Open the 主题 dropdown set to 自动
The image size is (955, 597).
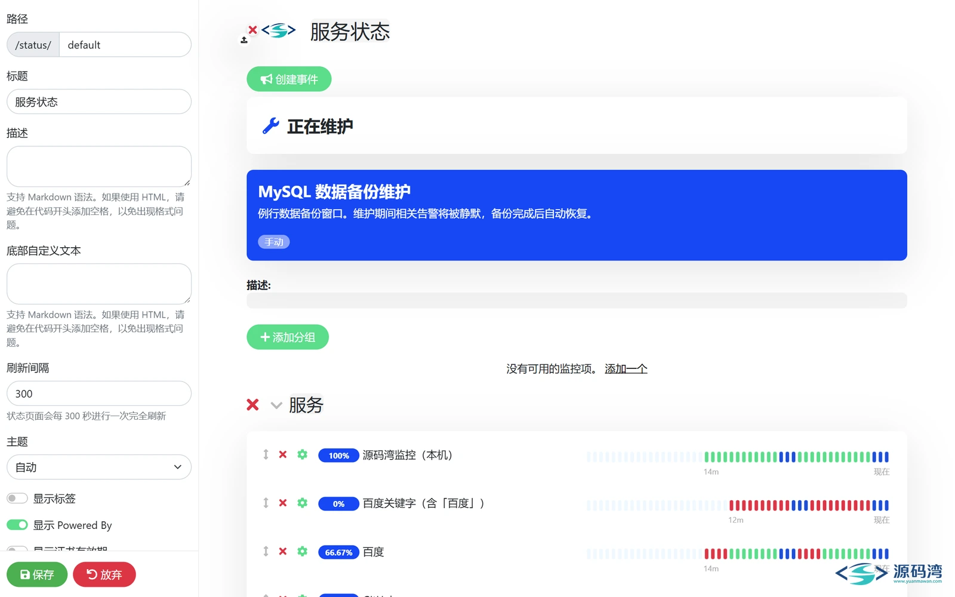coord(99,467)
